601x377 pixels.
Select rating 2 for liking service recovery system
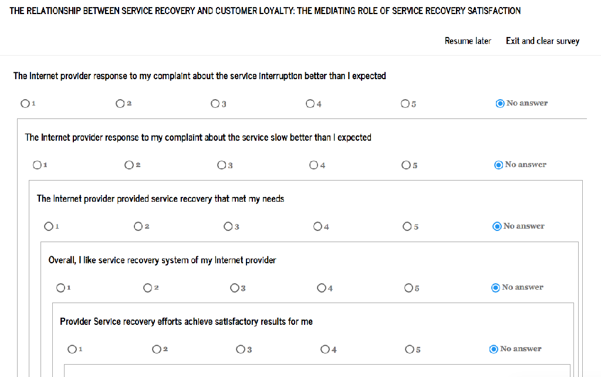[148, 288]
